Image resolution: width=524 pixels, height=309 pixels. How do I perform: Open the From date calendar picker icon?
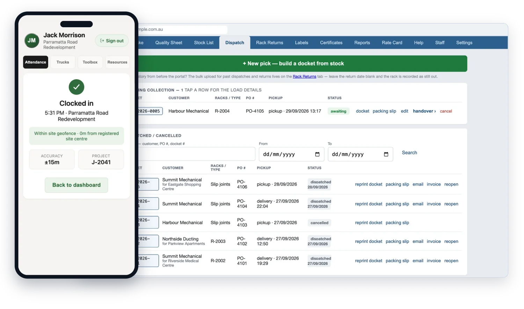pos(317,154)
